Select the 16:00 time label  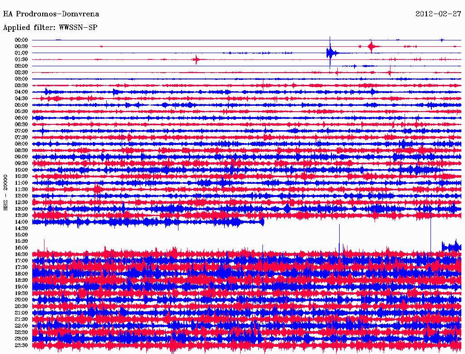[x=21, y=248]
